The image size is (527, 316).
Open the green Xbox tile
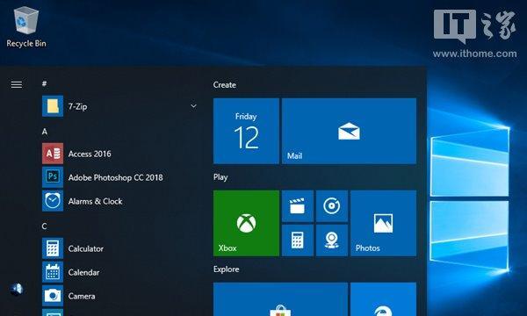(x=246, y=223)
